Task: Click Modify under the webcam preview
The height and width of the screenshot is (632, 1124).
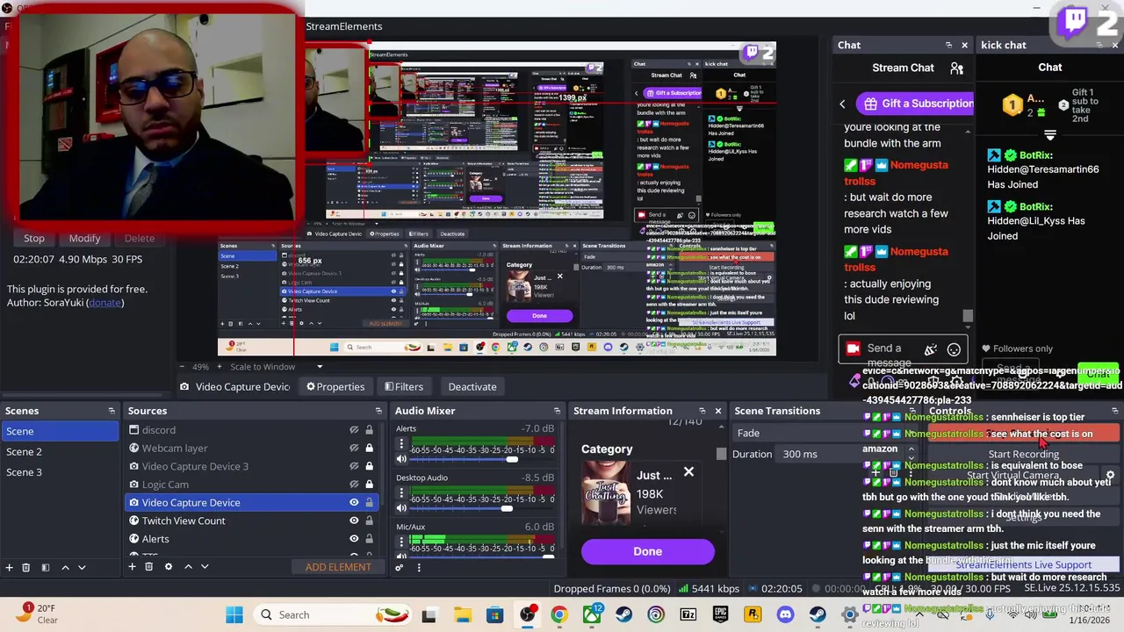Action: click(x=84, y=238)
